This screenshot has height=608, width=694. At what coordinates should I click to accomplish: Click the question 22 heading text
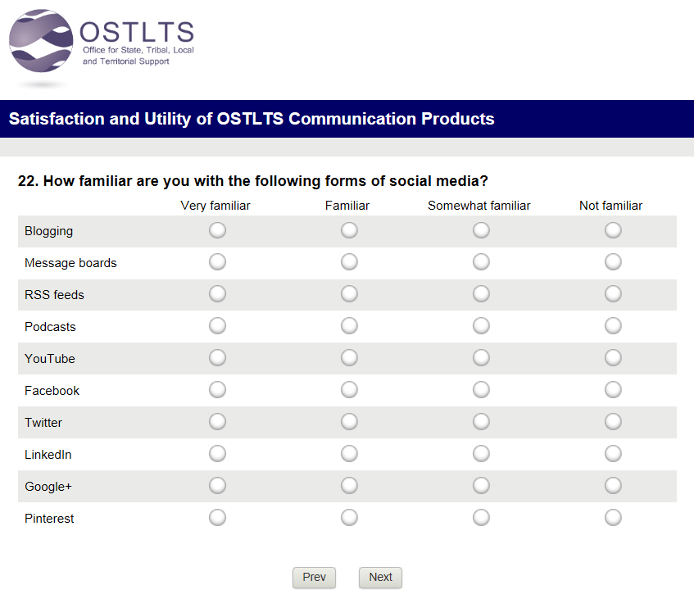click(x=253, y=182)
